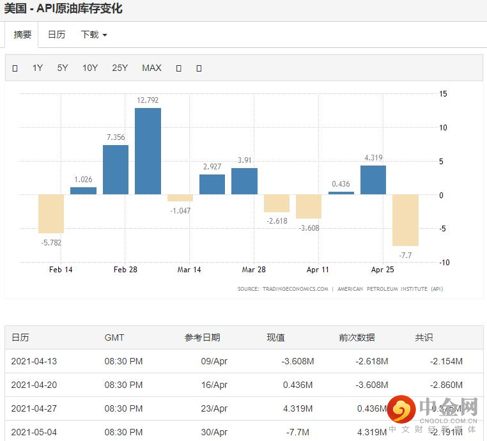Click the 参考日期 column header
Viewport: 487px width, 441px height.
click(202, 337)
